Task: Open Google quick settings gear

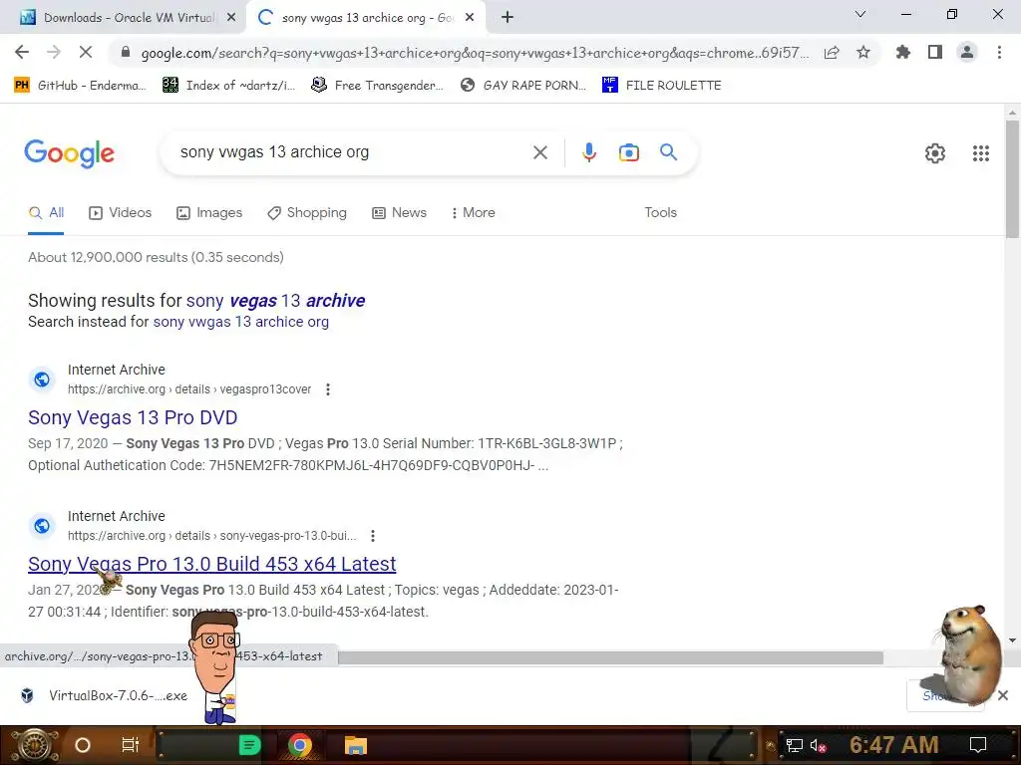Action: 935,153
